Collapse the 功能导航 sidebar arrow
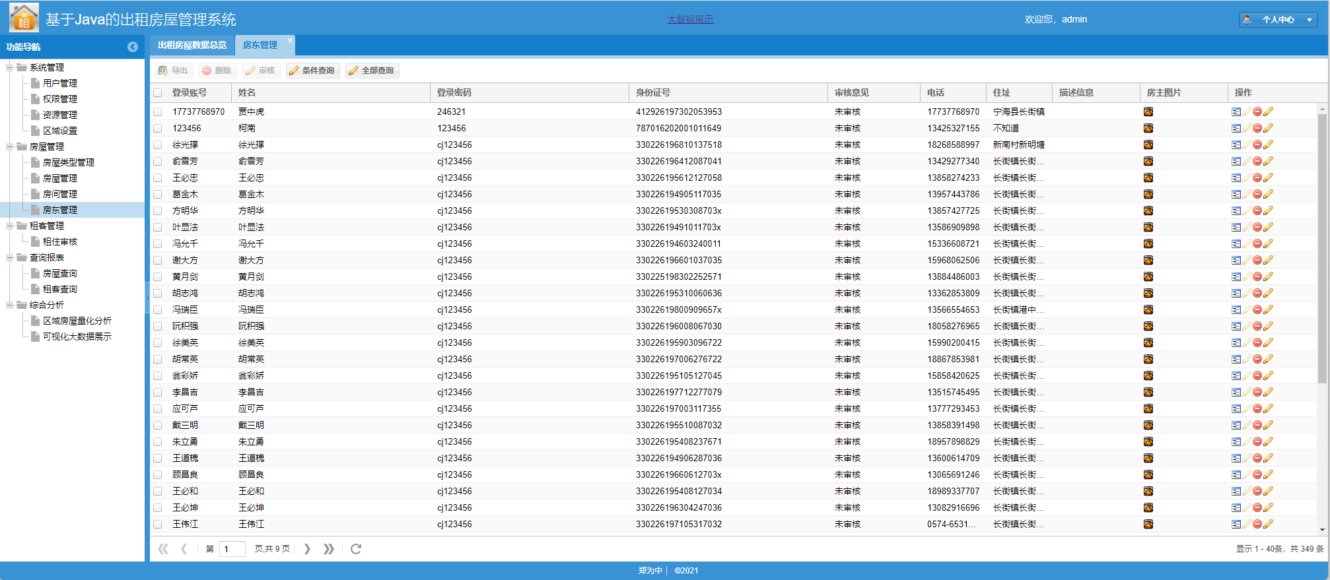 [x=133, y=47]
